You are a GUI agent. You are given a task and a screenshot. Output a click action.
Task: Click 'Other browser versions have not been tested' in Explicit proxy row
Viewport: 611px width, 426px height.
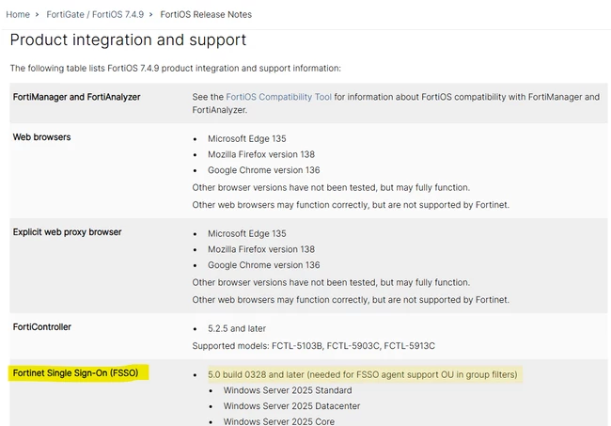click(x=331, y=282)
